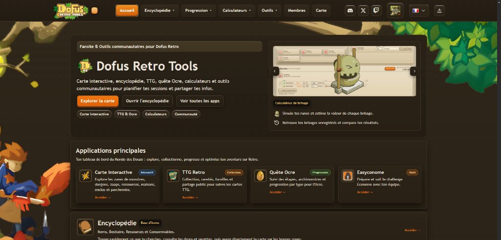
Task: Click Voir toutes les apps button
Action: pos(200,101)
